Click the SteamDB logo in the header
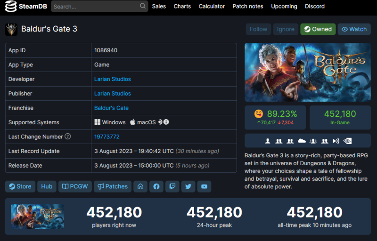 [25, 7]
